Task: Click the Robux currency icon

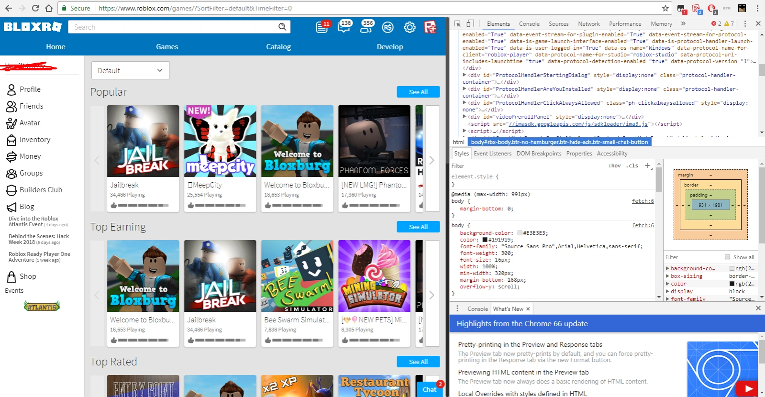Action: coord(388,27)
